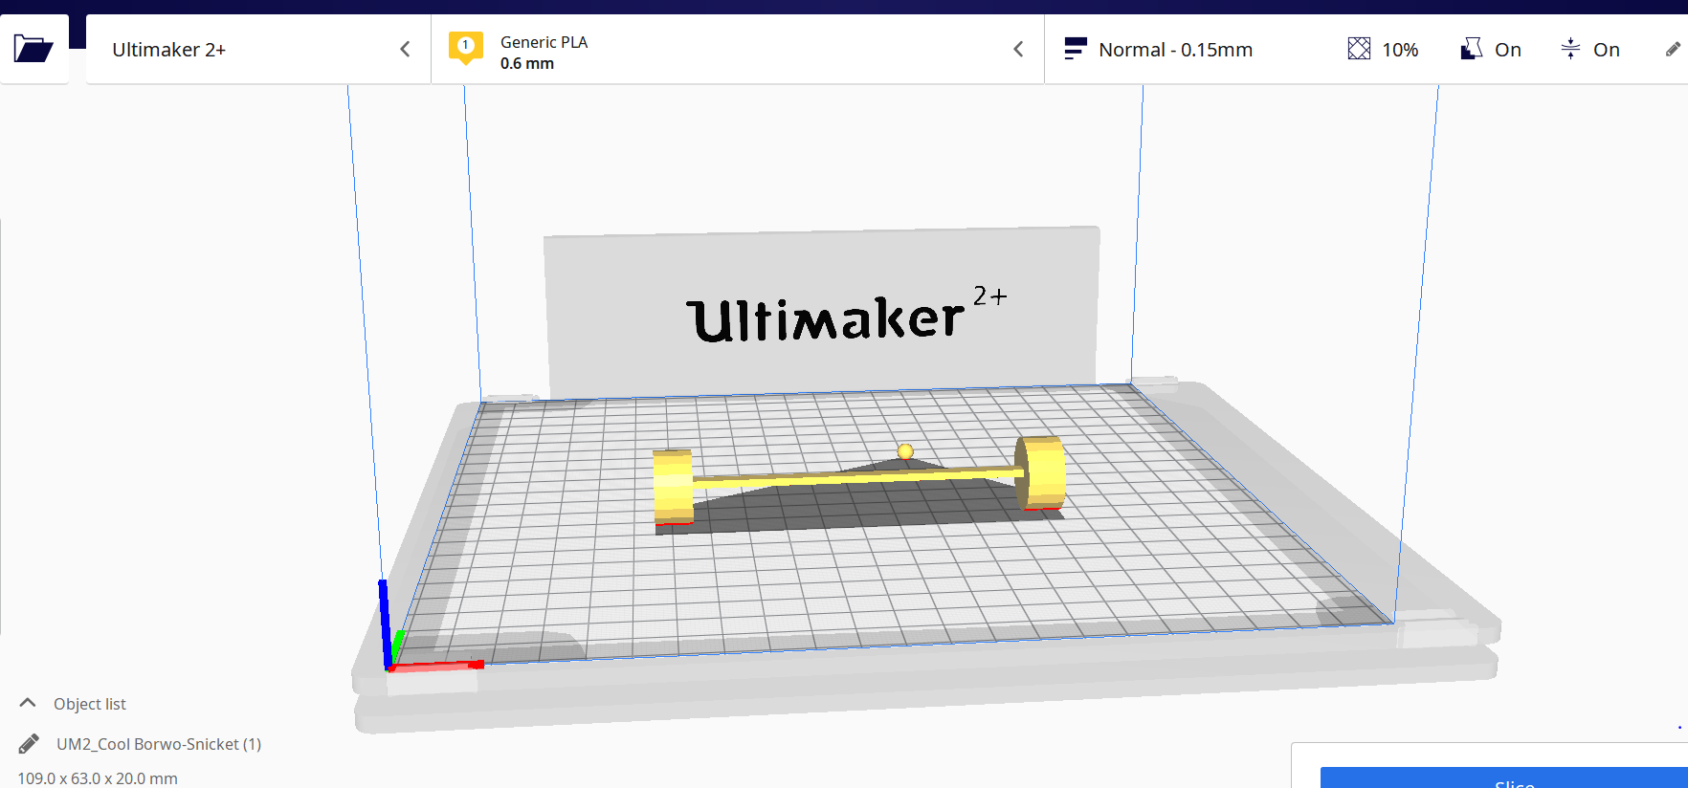The image size is (1688, 788).
Task: Click the support "On" status label
Action: pos(1507,50)
